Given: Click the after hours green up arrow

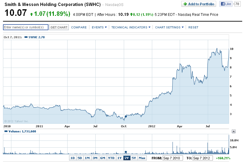Looking at the screenshot, I should pyautogui.click(x=131, y=14).
